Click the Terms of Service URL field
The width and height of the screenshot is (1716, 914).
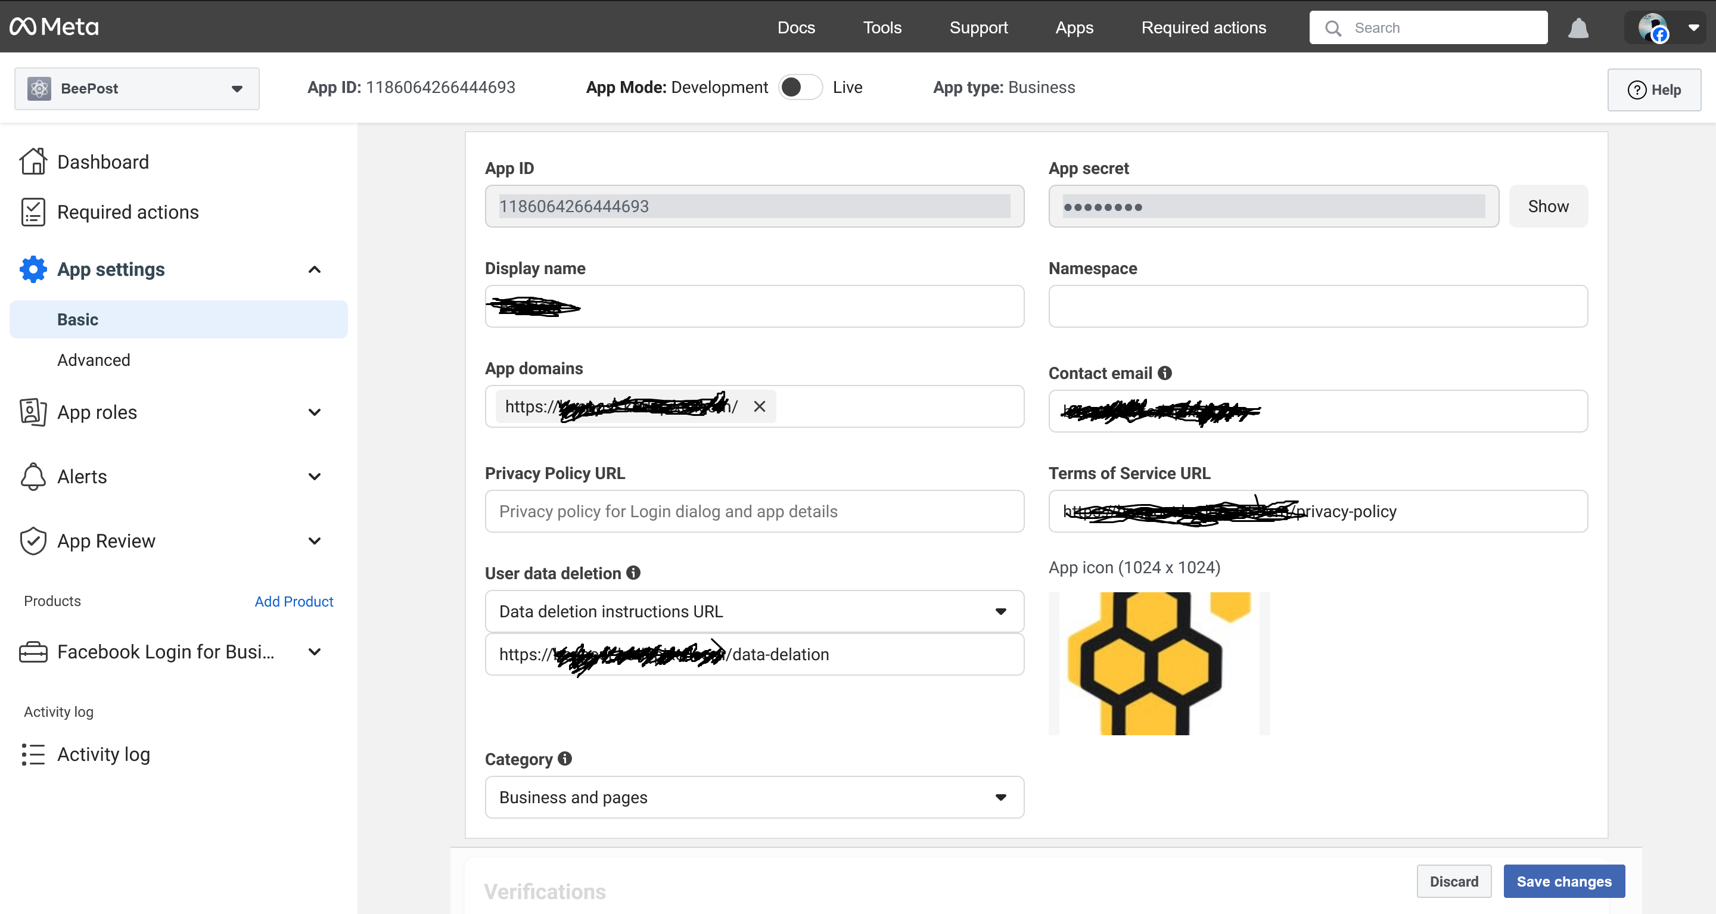[1317, 512]
